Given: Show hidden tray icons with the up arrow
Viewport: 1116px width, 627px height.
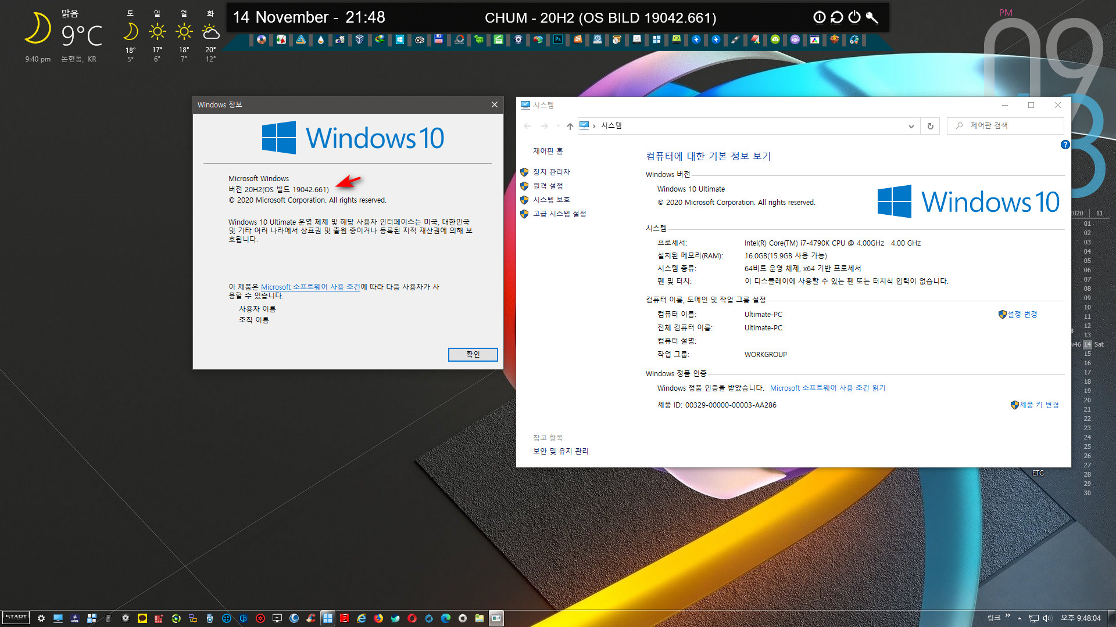Looking at the screenshot, I should (x=1020, y=618).
